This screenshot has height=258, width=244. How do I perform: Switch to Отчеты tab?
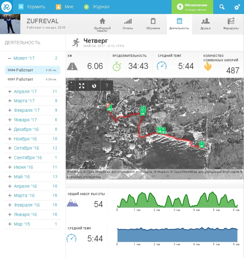128,24
